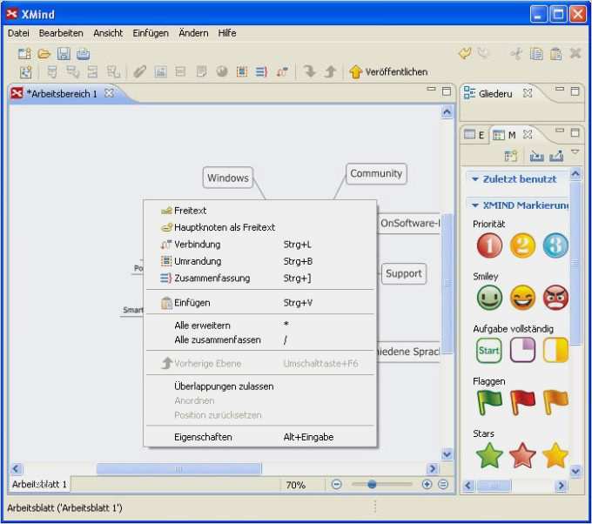This screenshot has width=592, height=524.
Task: Open the Einfügen menu in menu bar
Action: coord(151,33)
